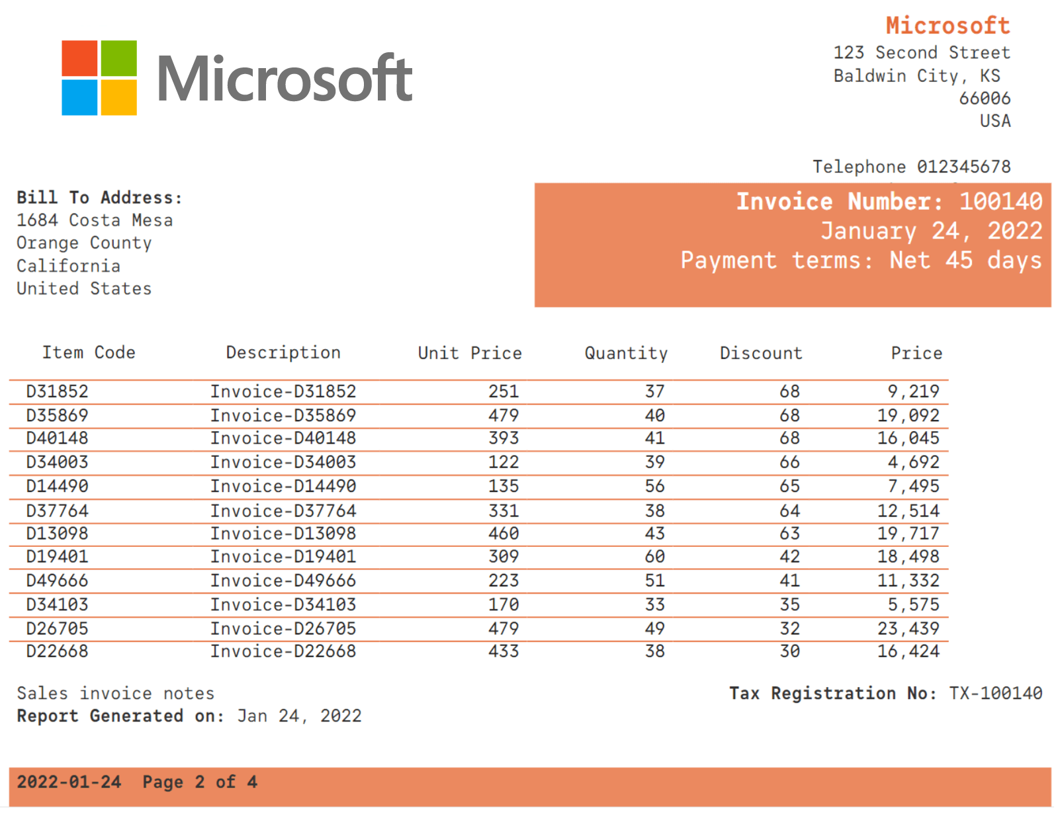Click 'Page 2 of 4' in footer
The image size is (1058, 814).
(200, 782)
